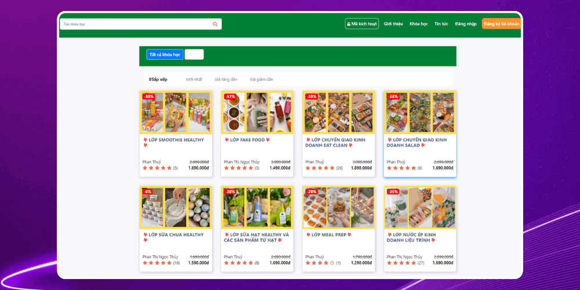Click the Lớp Meal Prep title
580x290 pixels.
pos(328,235)
